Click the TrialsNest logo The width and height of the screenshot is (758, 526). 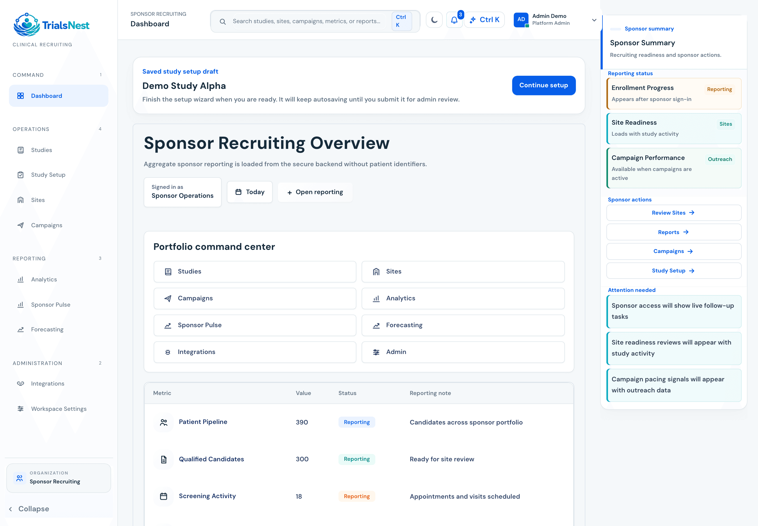click(51, 24)
